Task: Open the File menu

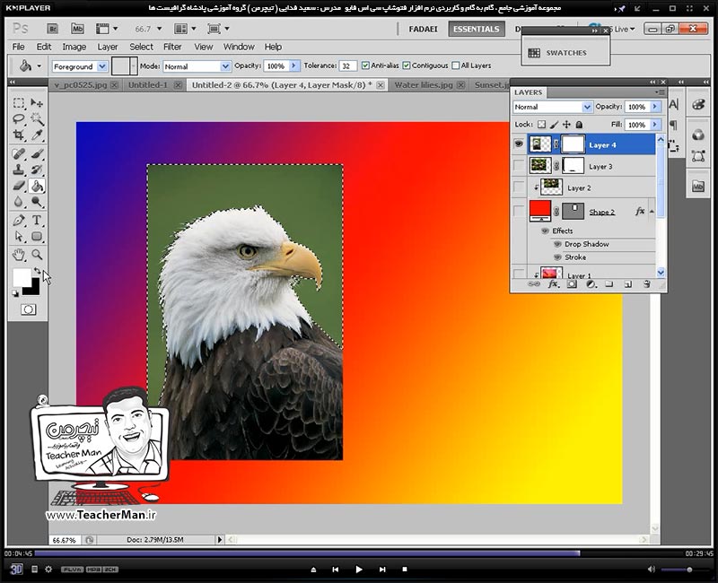Action: 18,47
